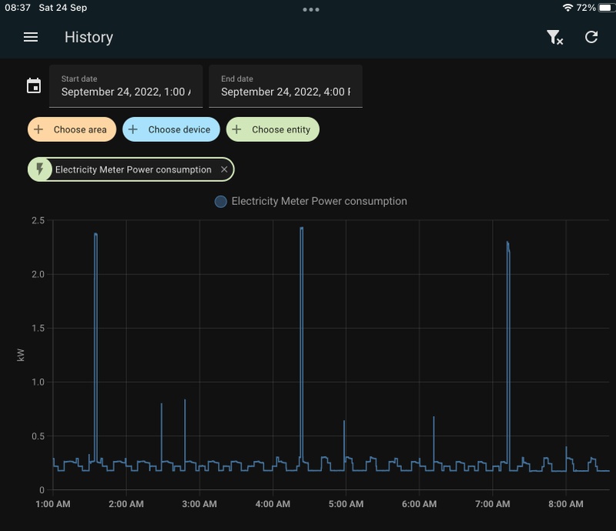This screenshot has height=531, width=616.
Task: Click the 1:00 AM axis label
Action: 53,504
